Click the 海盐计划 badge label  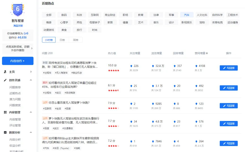point(18,26)
